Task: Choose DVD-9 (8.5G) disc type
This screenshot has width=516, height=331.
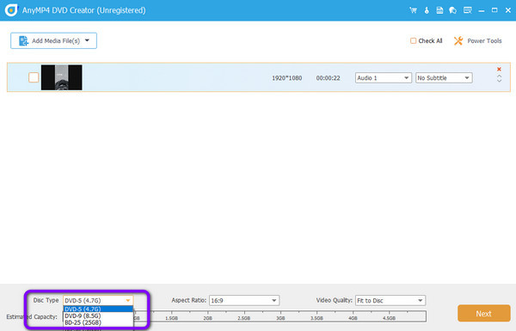Action: 98,316
